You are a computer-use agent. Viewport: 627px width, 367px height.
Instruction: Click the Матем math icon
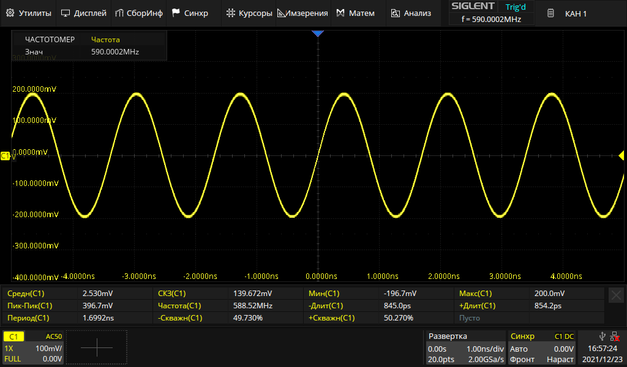pos(340,13)
